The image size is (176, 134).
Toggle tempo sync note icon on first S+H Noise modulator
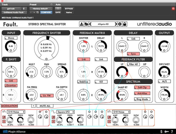click(4, 117)
